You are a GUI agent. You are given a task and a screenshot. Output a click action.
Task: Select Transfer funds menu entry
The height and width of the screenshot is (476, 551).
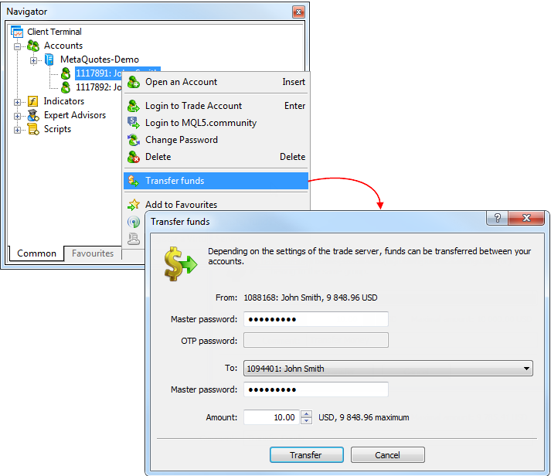(x=216, y=181)
